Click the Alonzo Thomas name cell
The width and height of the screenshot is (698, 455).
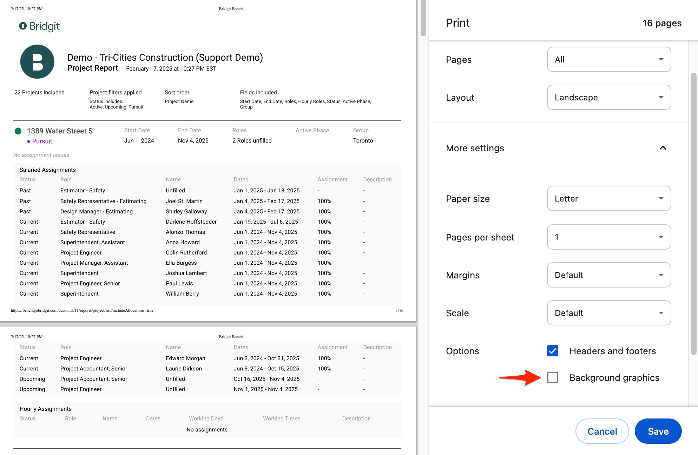[x=185, y=232]
